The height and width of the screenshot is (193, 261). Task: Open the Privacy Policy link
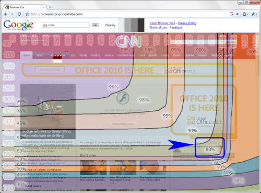coord(187,23)
